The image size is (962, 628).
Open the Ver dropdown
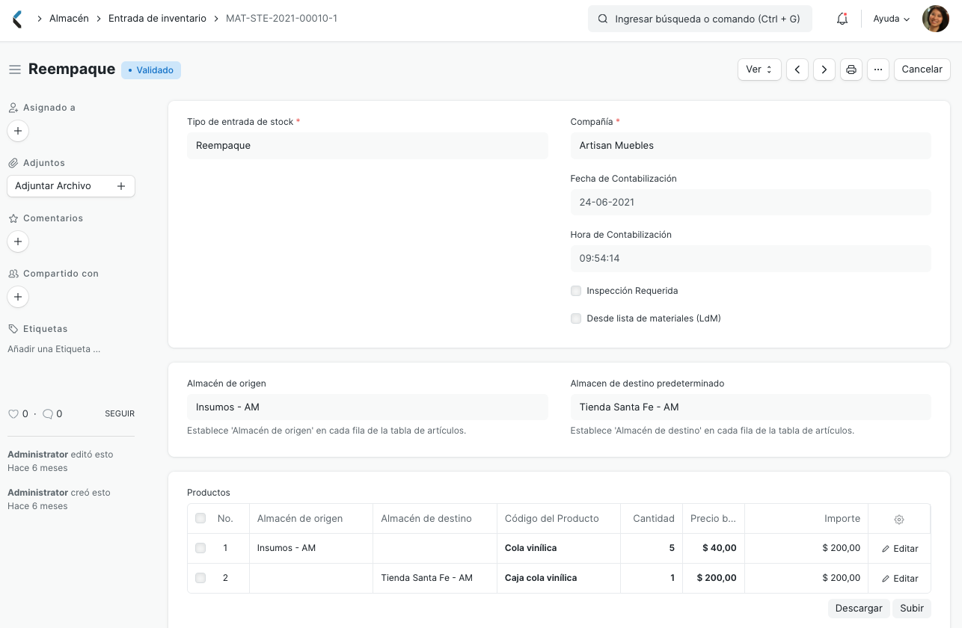[x=759, y=70]
